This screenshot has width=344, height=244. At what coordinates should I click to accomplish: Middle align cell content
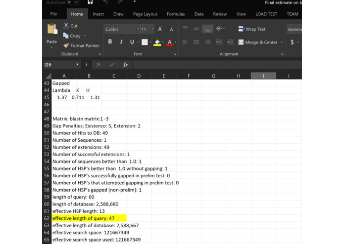click(197, 29)
